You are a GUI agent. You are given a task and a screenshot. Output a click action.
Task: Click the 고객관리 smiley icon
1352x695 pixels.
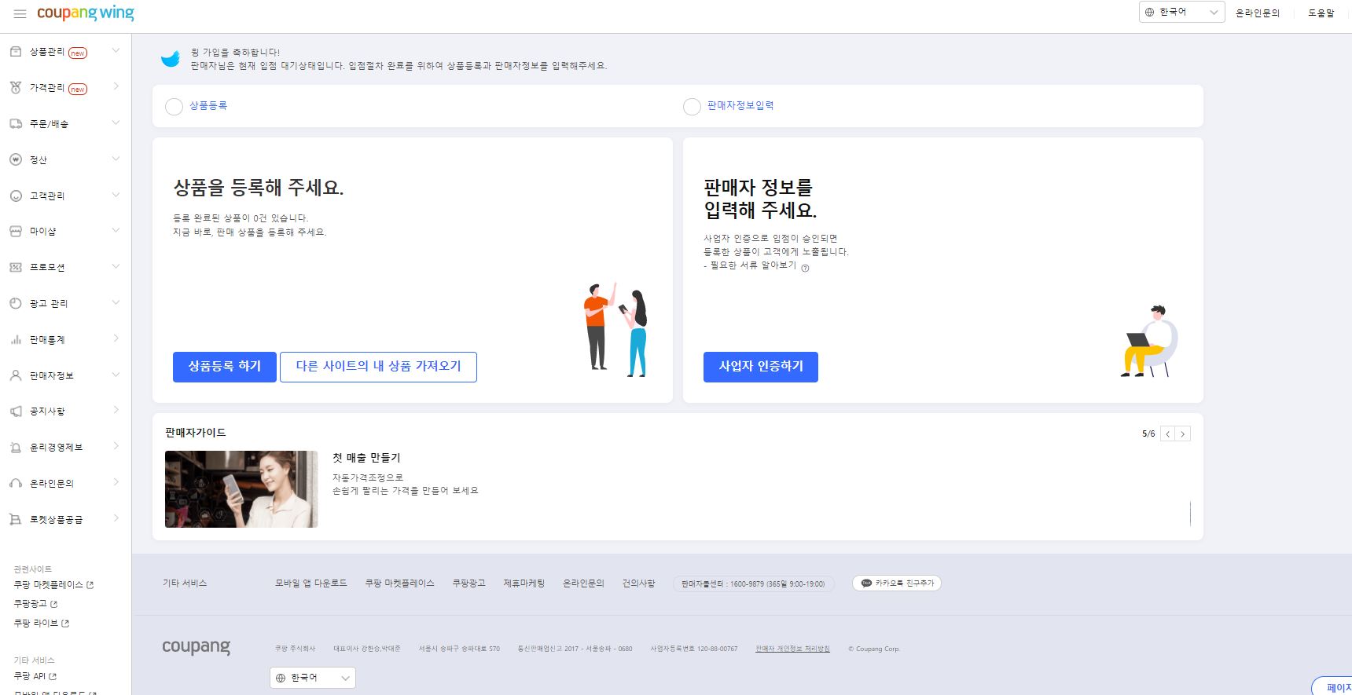tap(16, 196)
